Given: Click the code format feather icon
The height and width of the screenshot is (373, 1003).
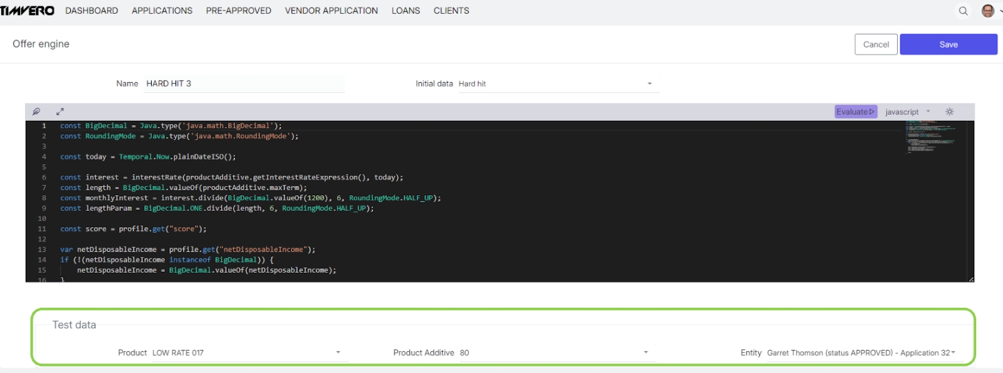Looking at the screenshot, I should pos(36,111).
